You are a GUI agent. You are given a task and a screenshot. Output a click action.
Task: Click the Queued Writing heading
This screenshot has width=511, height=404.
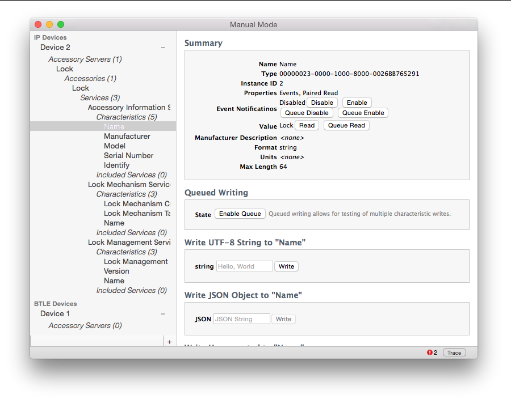pos(216,193)
